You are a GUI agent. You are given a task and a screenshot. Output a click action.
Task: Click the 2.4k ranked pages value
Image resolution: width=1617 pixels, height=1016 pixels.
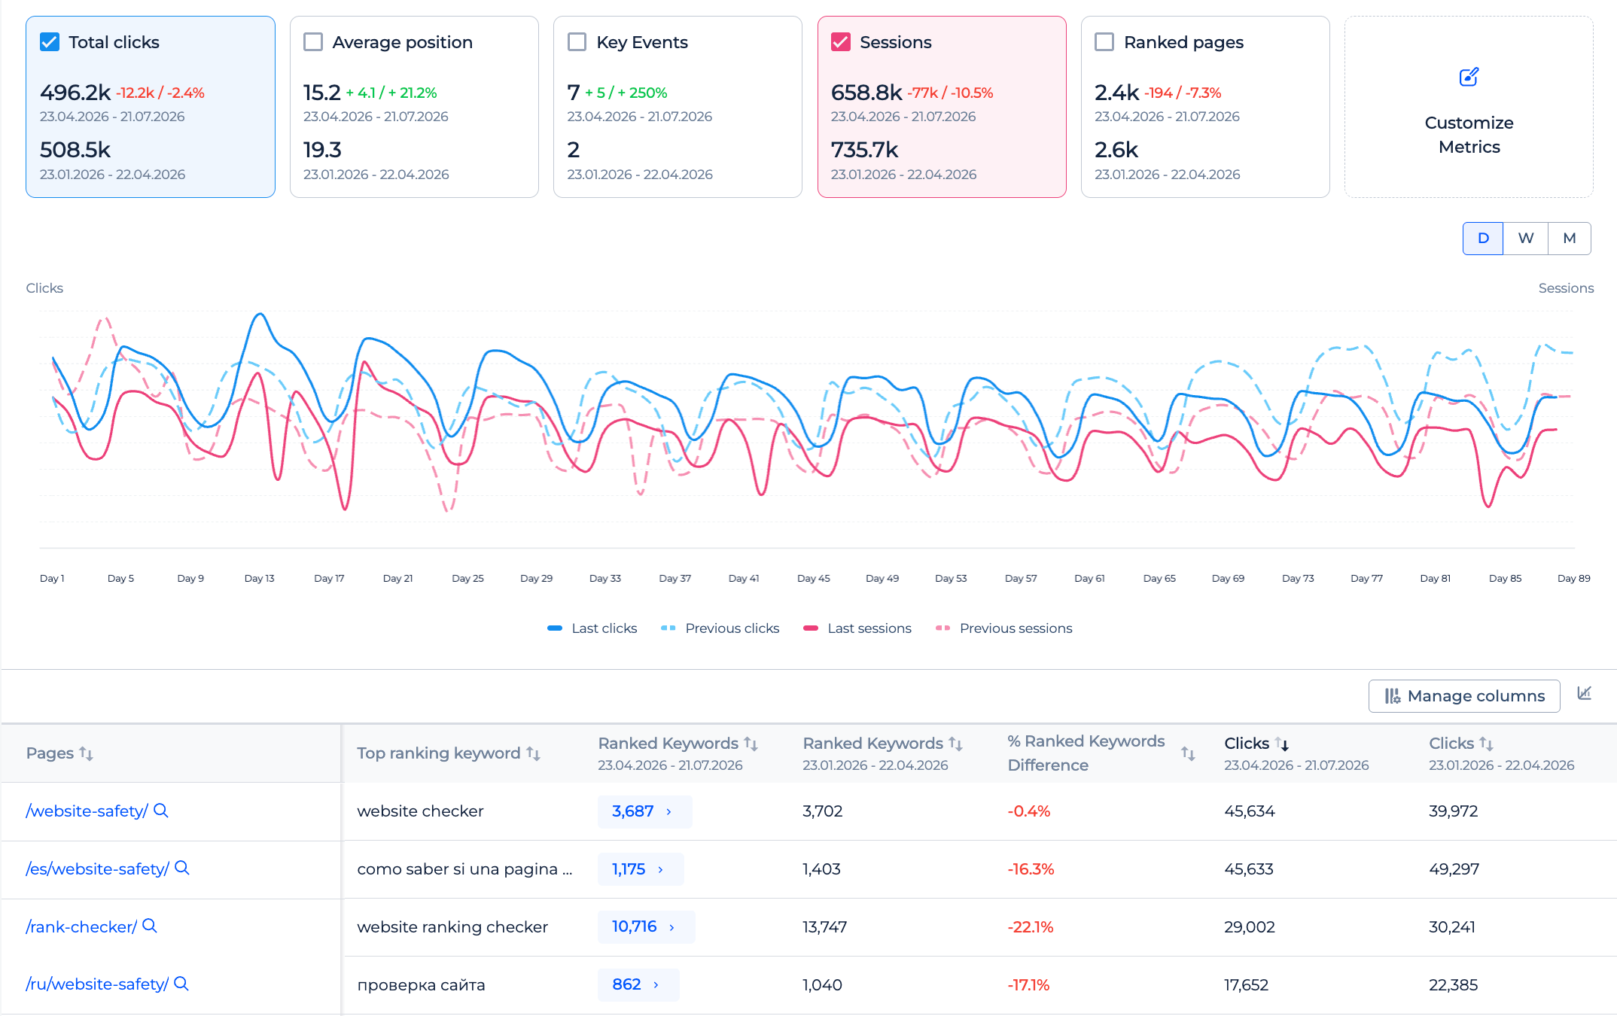1117,93
